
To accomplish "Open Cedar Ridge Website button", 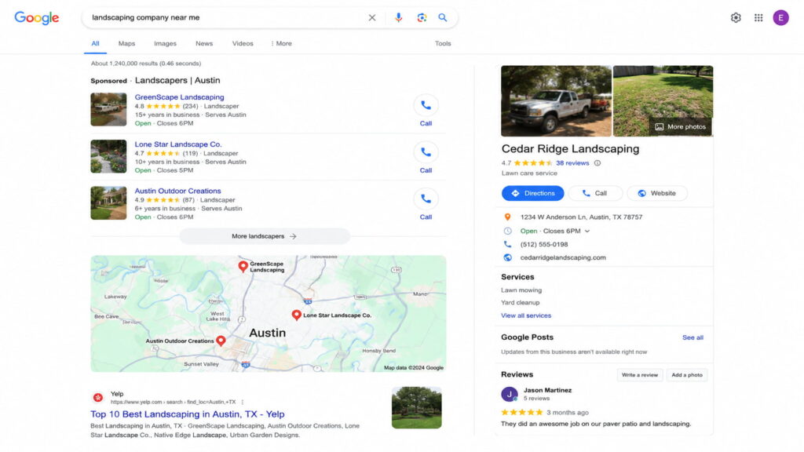I will (x=657, y=193).
